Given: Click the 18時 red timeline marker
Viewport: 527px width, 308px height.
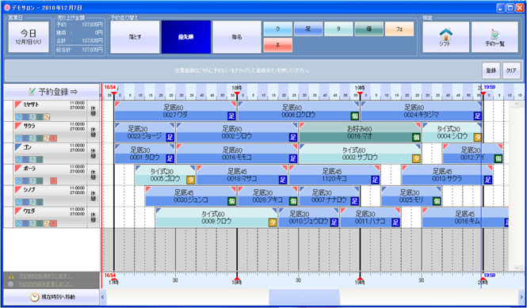Looking at the screenshot, I should pyautogui.click(x=237, y=93).
